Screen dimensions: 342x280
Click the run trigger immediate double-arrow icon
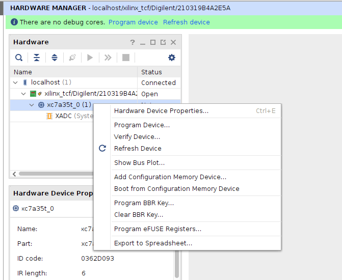(108, 58)
